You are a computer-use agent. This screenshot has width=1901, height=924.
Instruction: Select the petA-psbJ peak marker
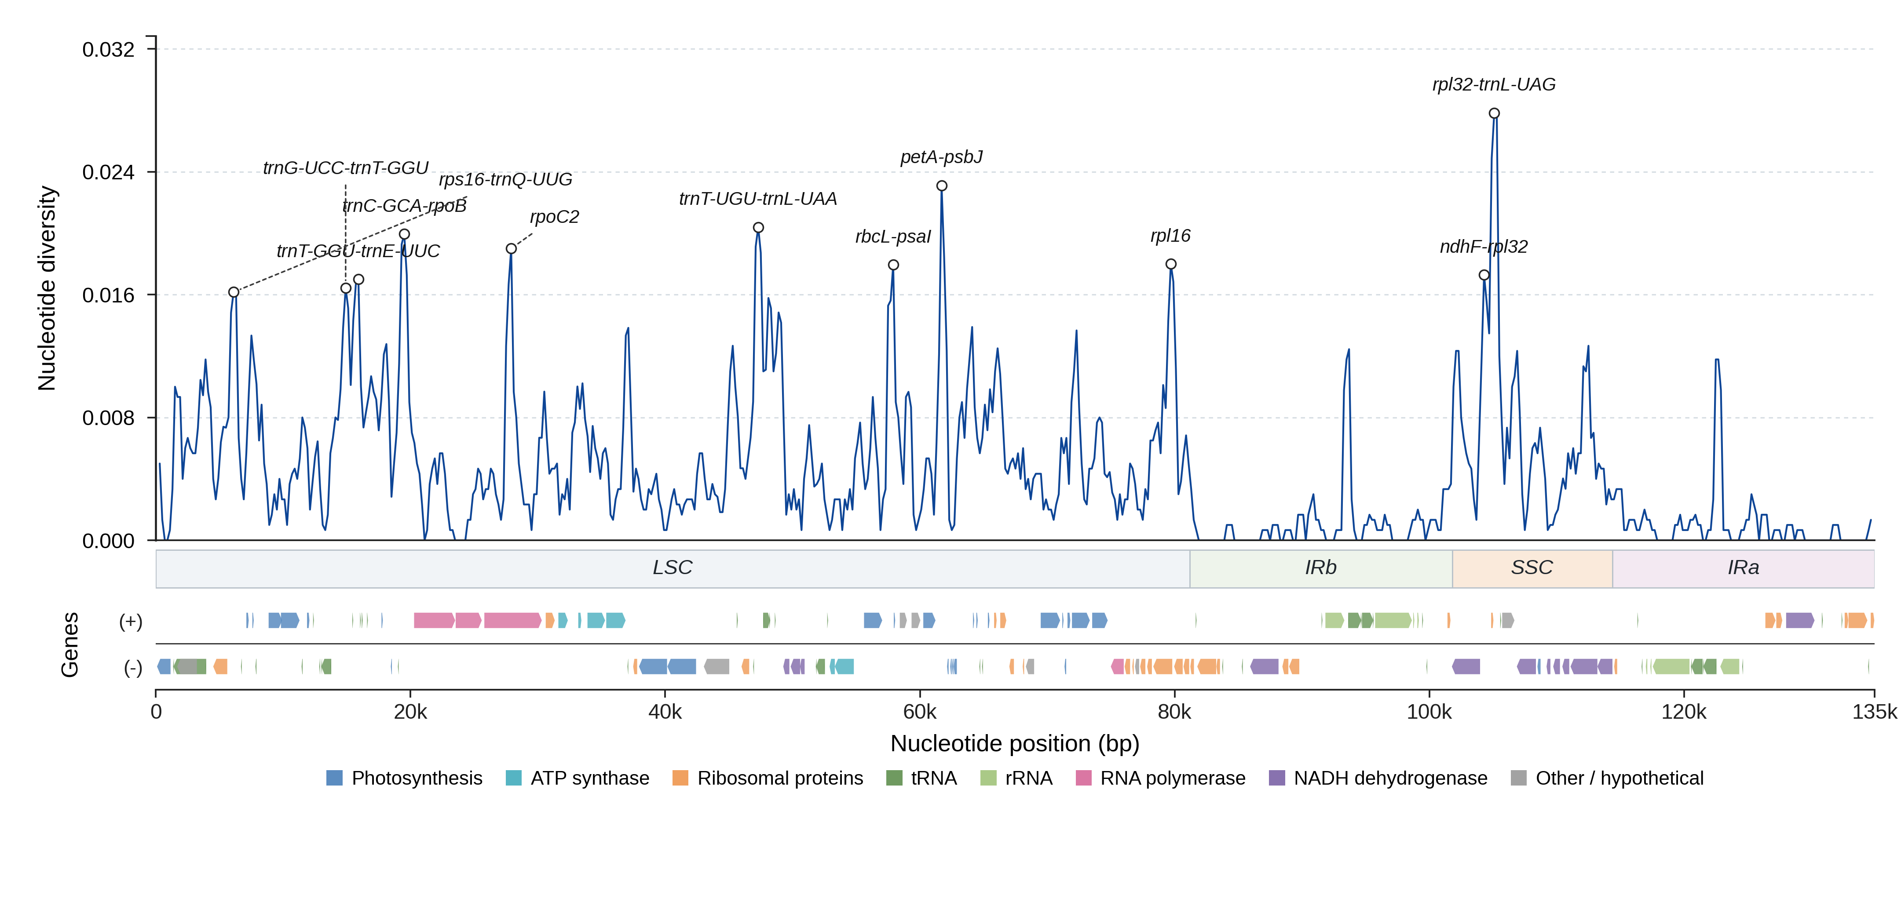tap(942, 186)
